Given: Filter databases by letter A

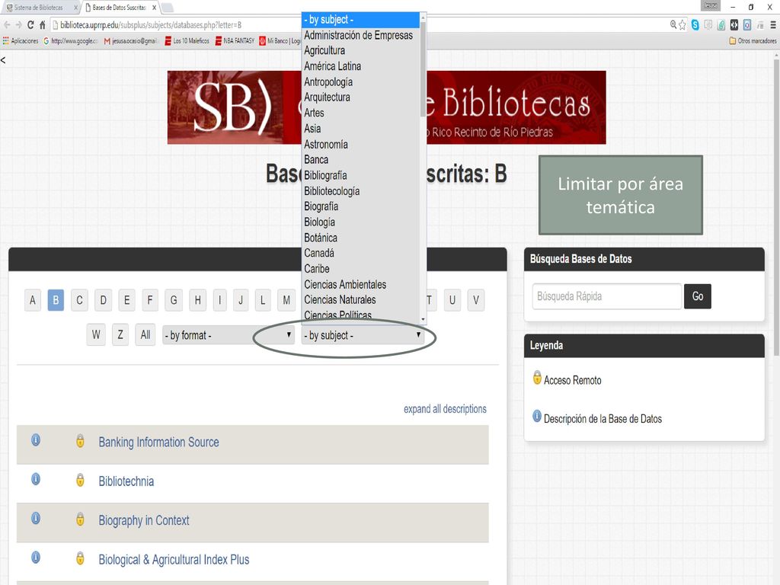Looking at the screenshot, I should 32,300.
